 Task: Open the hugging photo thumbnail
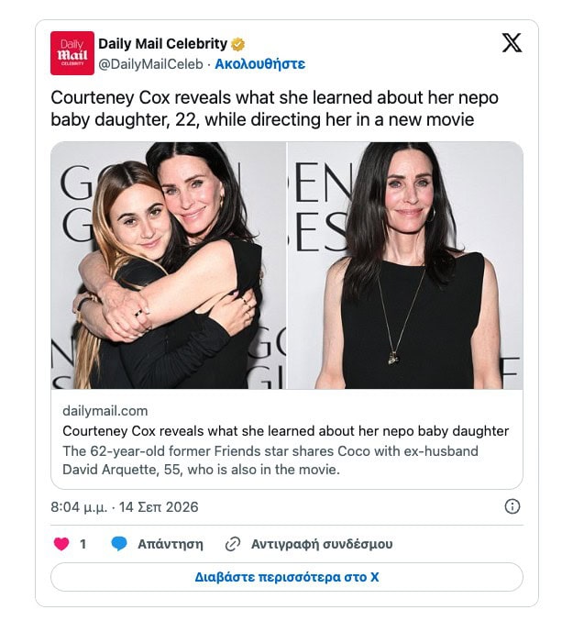(168, 265)
